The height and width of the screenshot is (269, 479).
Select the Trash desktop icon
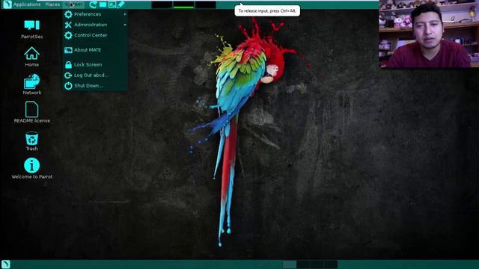point(31,141)
